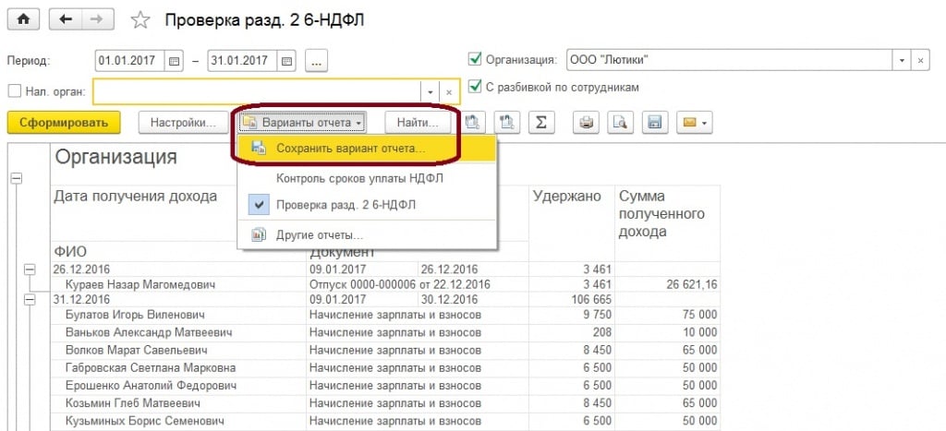This screenshot has height=431, width=946.
Task: Click the sum (Σ) toolbar icon
Action: 543,122
